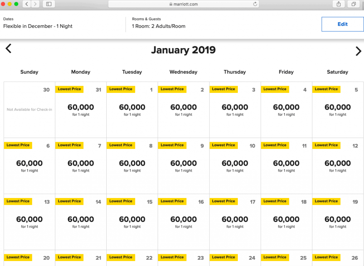The height and width of the screenshot is (266, 364).
Task: Click the 'Flexible in December - 1 Night' dates text
Action: [38, 26]
